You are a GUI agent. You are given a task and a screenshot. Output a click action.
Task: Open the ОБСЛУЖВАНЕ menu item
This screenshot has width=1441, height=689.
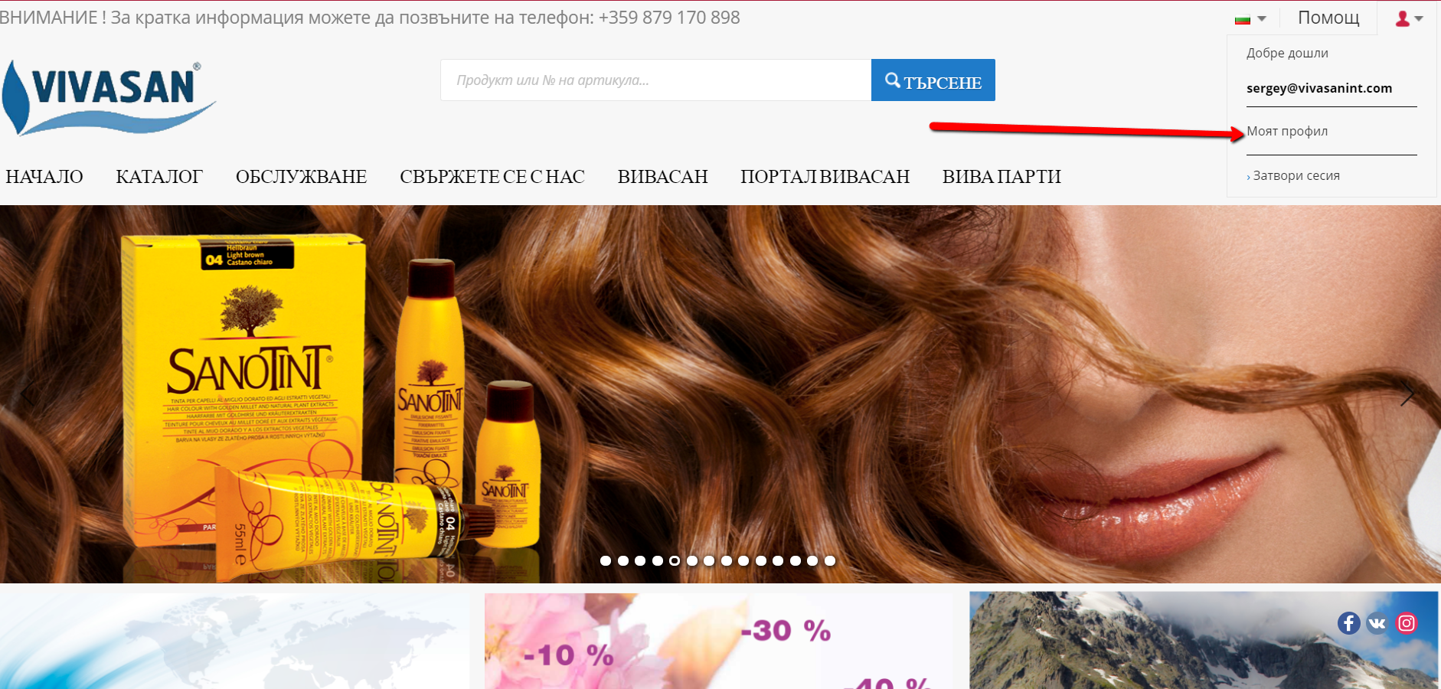coord(301,177)
